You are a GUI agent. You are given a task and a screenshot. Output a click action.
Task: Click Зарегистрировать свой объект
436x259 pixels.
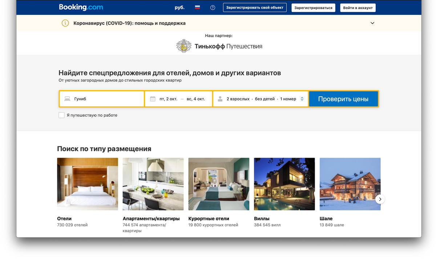coord(254,7)
